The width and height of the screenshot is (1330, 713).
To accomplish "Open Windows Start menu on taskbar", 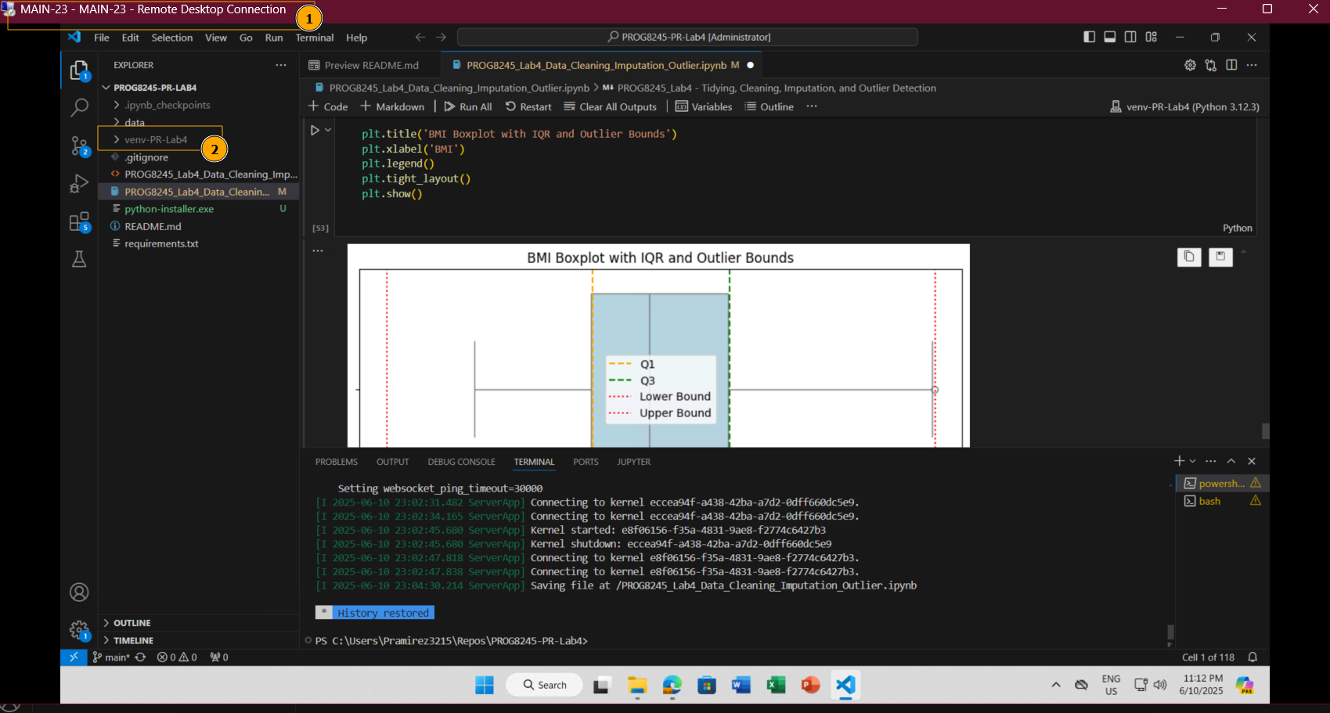I will 485,685.
